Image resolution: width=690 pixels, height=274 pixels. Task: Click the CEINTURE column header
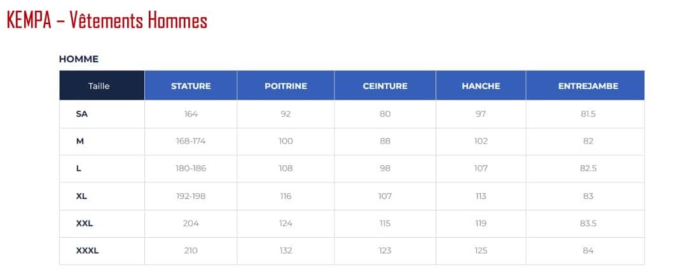(385, 86)
